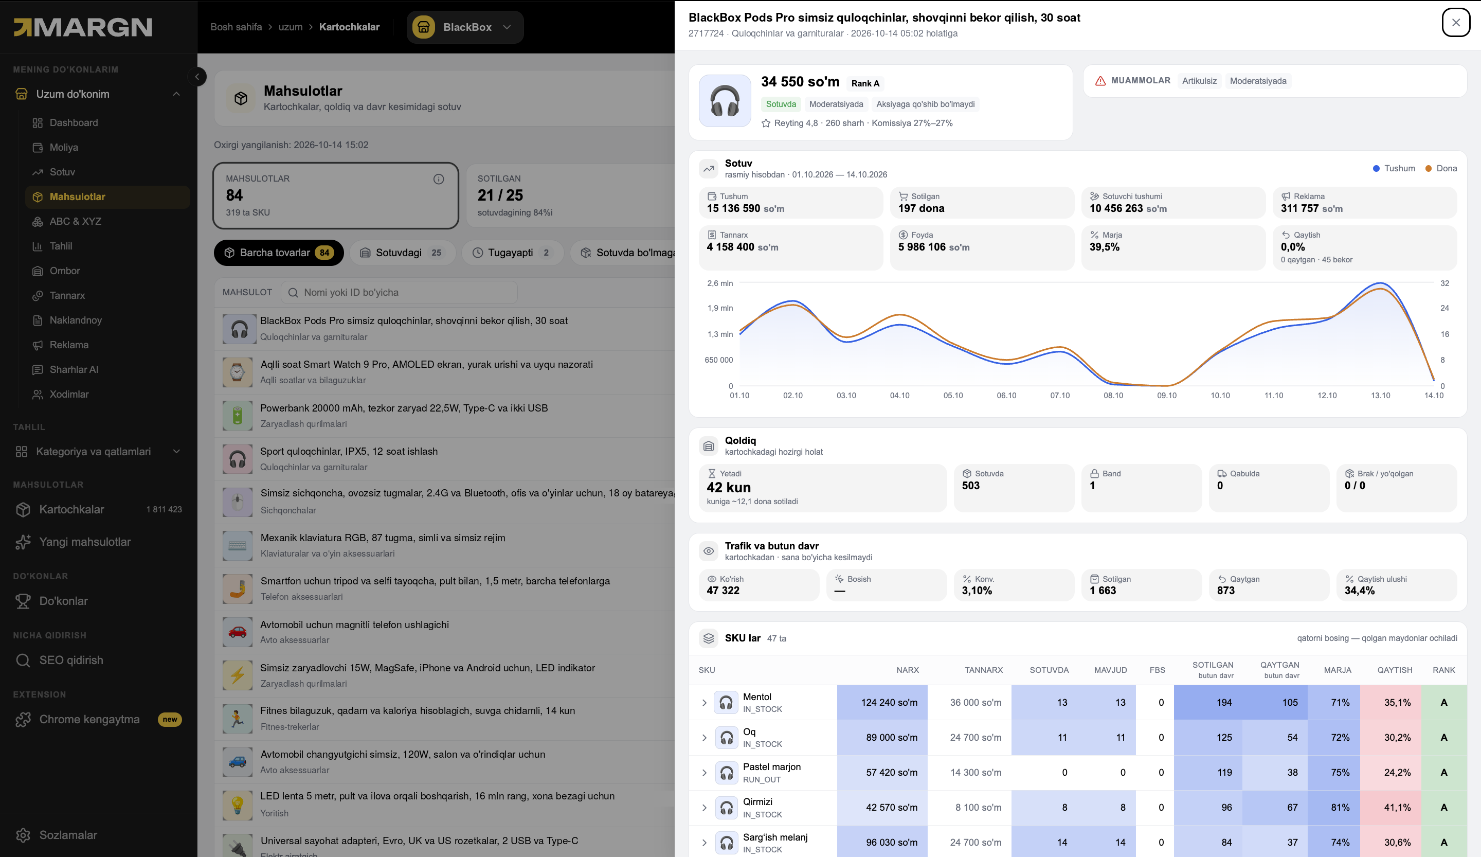Image resolution: width=1481 pixels, height=857 pixels.
Task: Click the Moderatsiyada issue tag under Muammolar
Action: (1258, 81)
